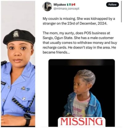128x128 pixels.
Task: Select the "The mom, my aunty" paragraph
Action: tap(80, 43)
